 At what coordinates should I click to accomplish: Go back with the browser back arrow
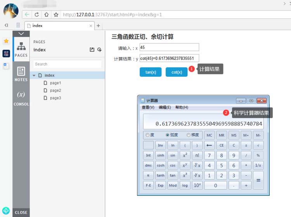click(27, 14)
